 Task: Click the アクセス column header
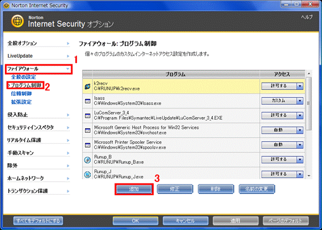(282, 74)
